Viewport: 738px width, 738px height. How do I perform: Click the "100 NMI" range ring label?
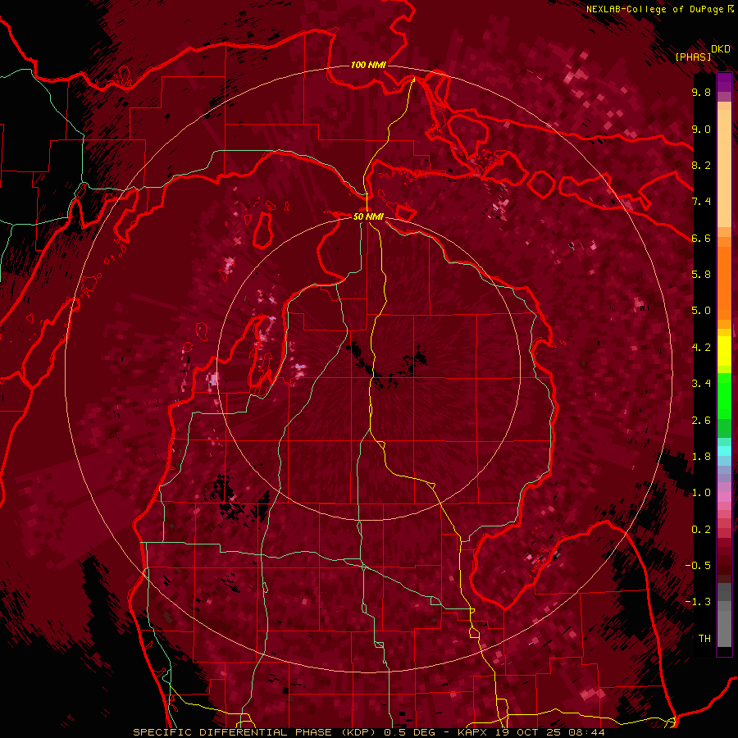368,65
